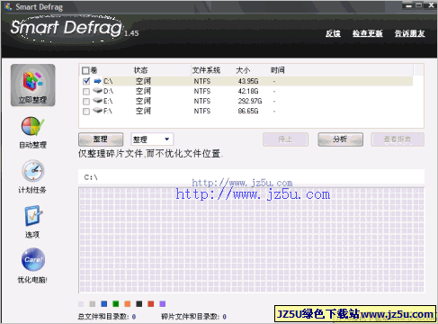Click the green legend color square
Viewport: 438px width, 324px height.
pos(116,304)
